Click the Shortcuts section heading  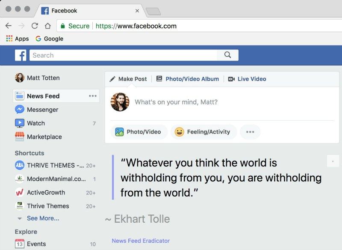coord(29,153)
